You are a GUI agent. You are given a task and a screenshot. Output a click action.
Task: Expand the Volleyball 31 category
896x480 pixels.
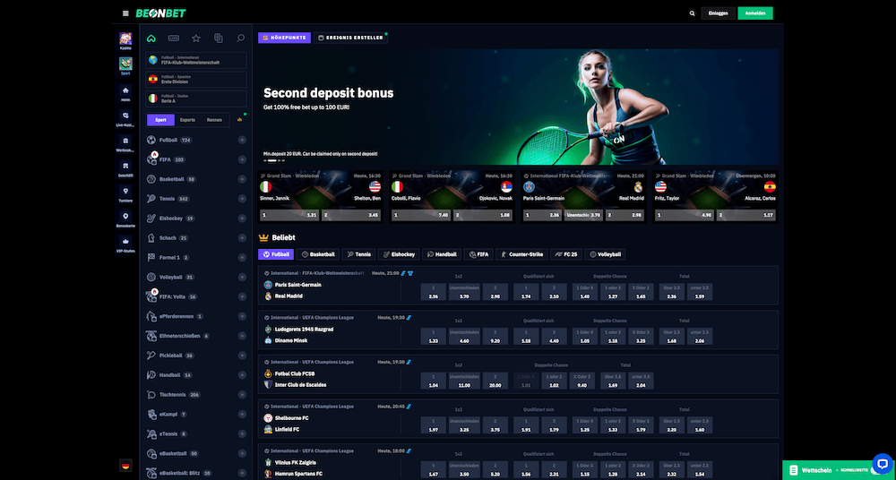click(242, 277)
